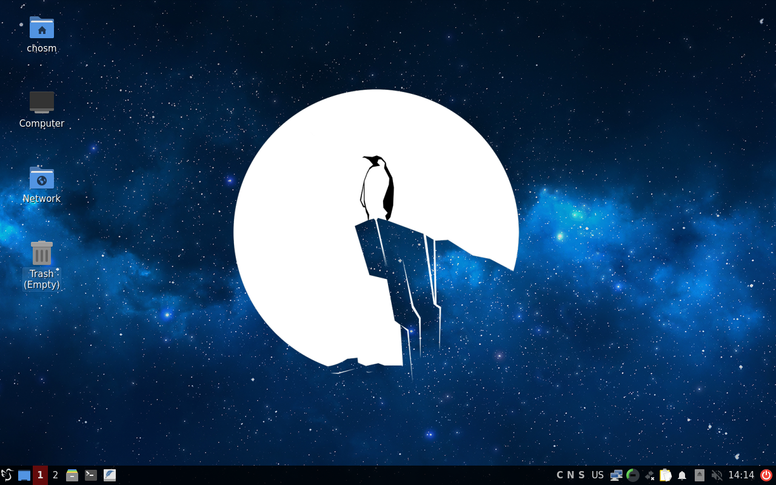This screenshot has height=485, width=776.
Task: Enable the disconnected device tray indicator
Action: pyautogui.click(x=649, y=475)
